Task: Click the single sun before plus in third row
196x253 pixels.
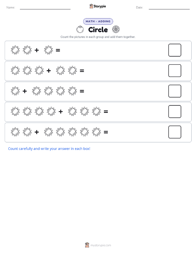Action: click(x=15, y=91)
